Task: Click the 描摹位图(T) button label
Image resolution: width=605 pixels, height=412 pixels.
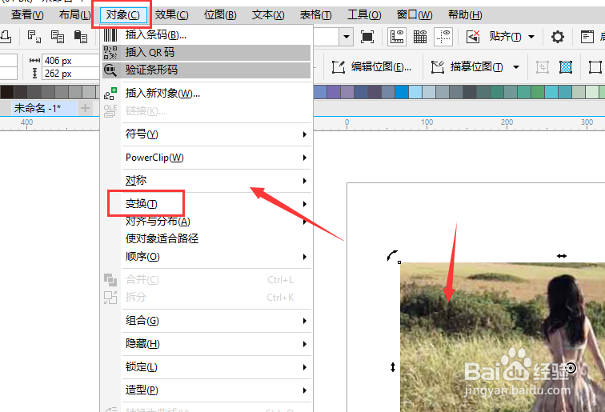Action: click(x=476, y=67)
